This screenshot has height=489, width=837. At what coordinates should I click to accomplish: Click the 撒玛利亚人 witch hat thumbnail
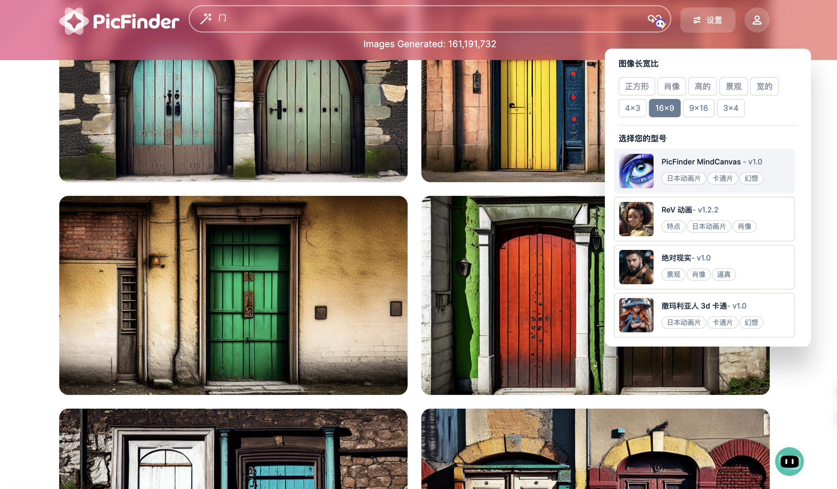[636, 315]
